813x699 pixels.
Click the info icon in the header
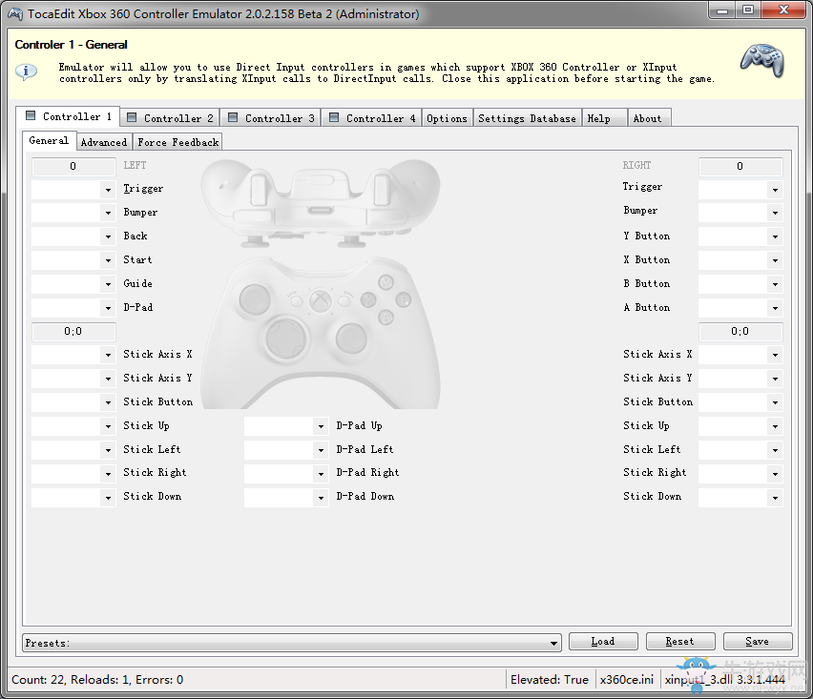(x=26, y=72)
